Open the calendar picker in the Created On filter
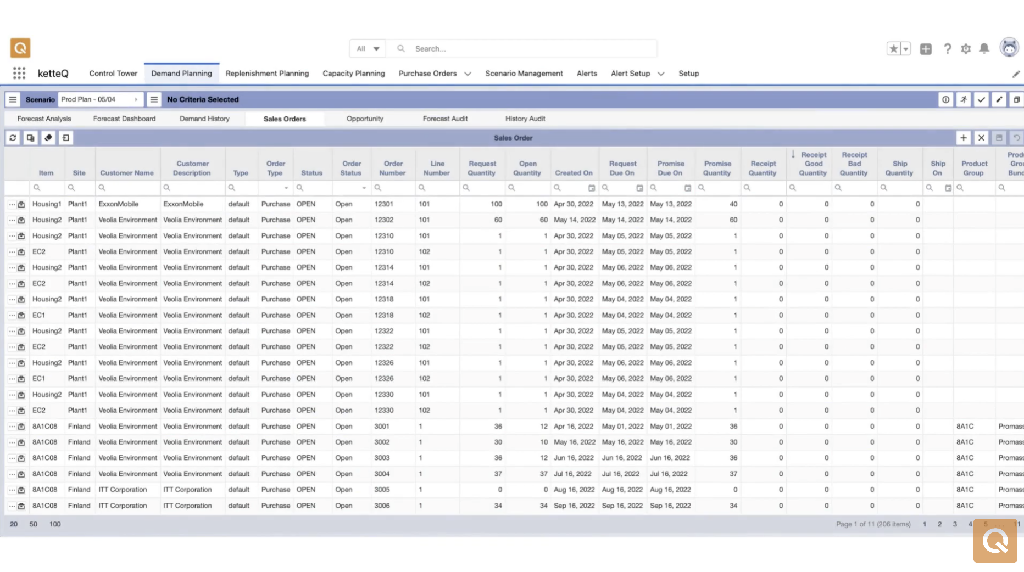The image size is (1024, 572). [x=592, y=188]
